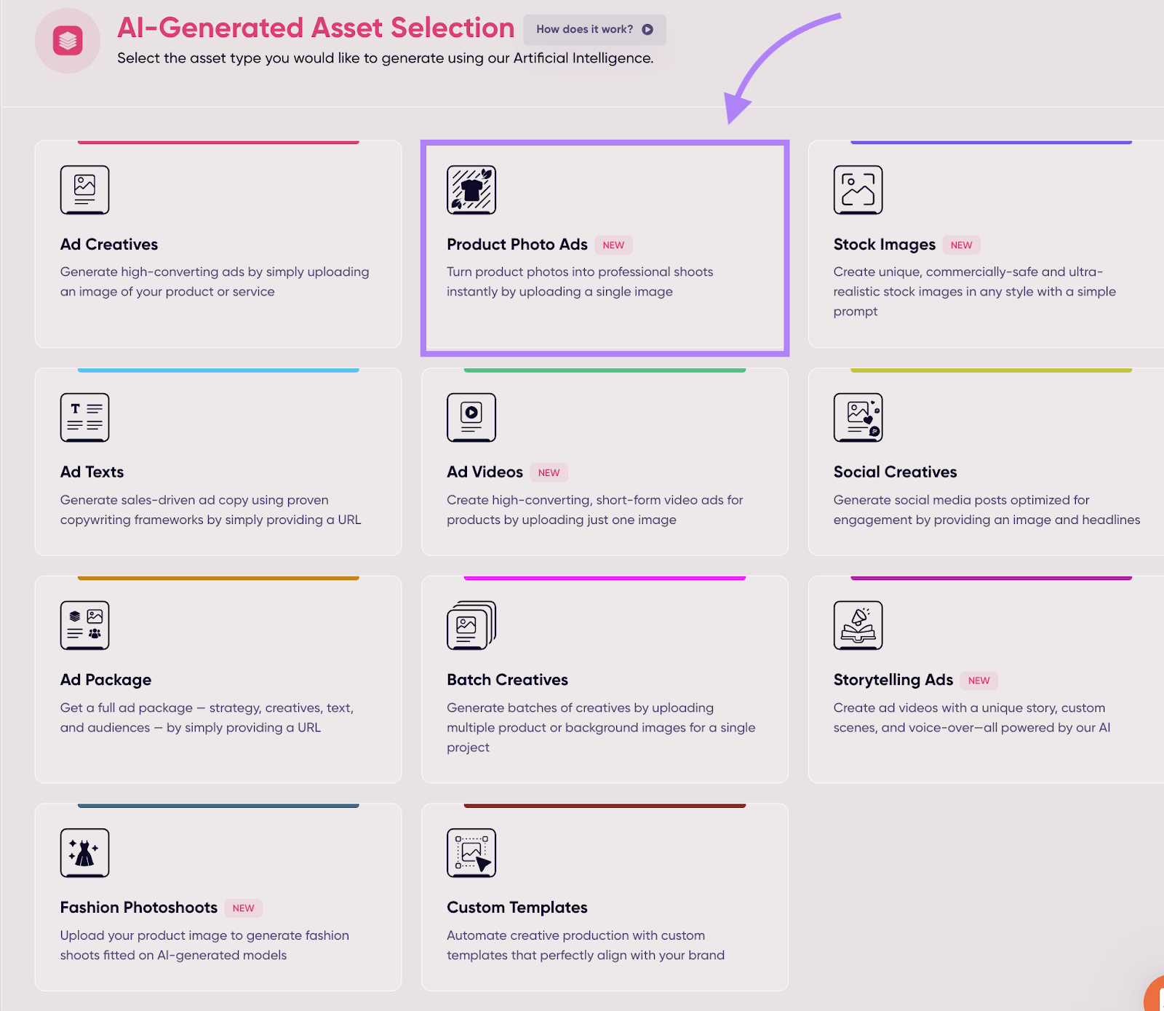Select the Product Photo Ads t-shirt icon
Viewport: 1164px width, 1011px height.
pos(471,190)
